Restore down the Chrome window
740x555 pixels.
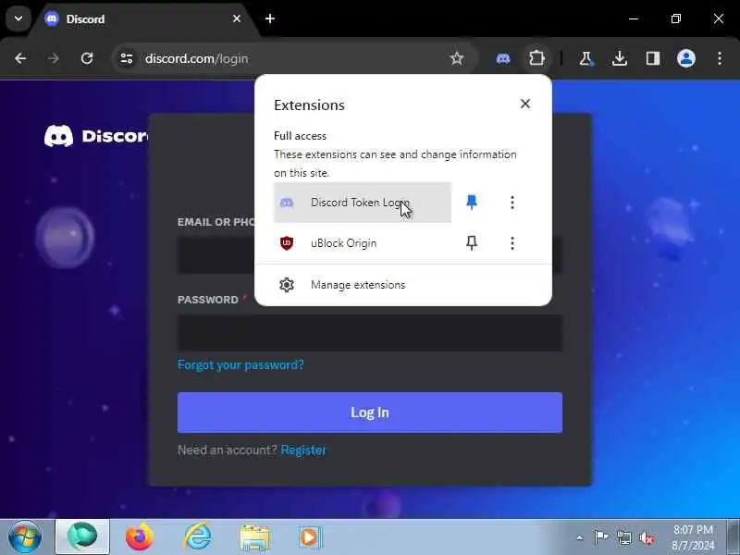[676, 18]
